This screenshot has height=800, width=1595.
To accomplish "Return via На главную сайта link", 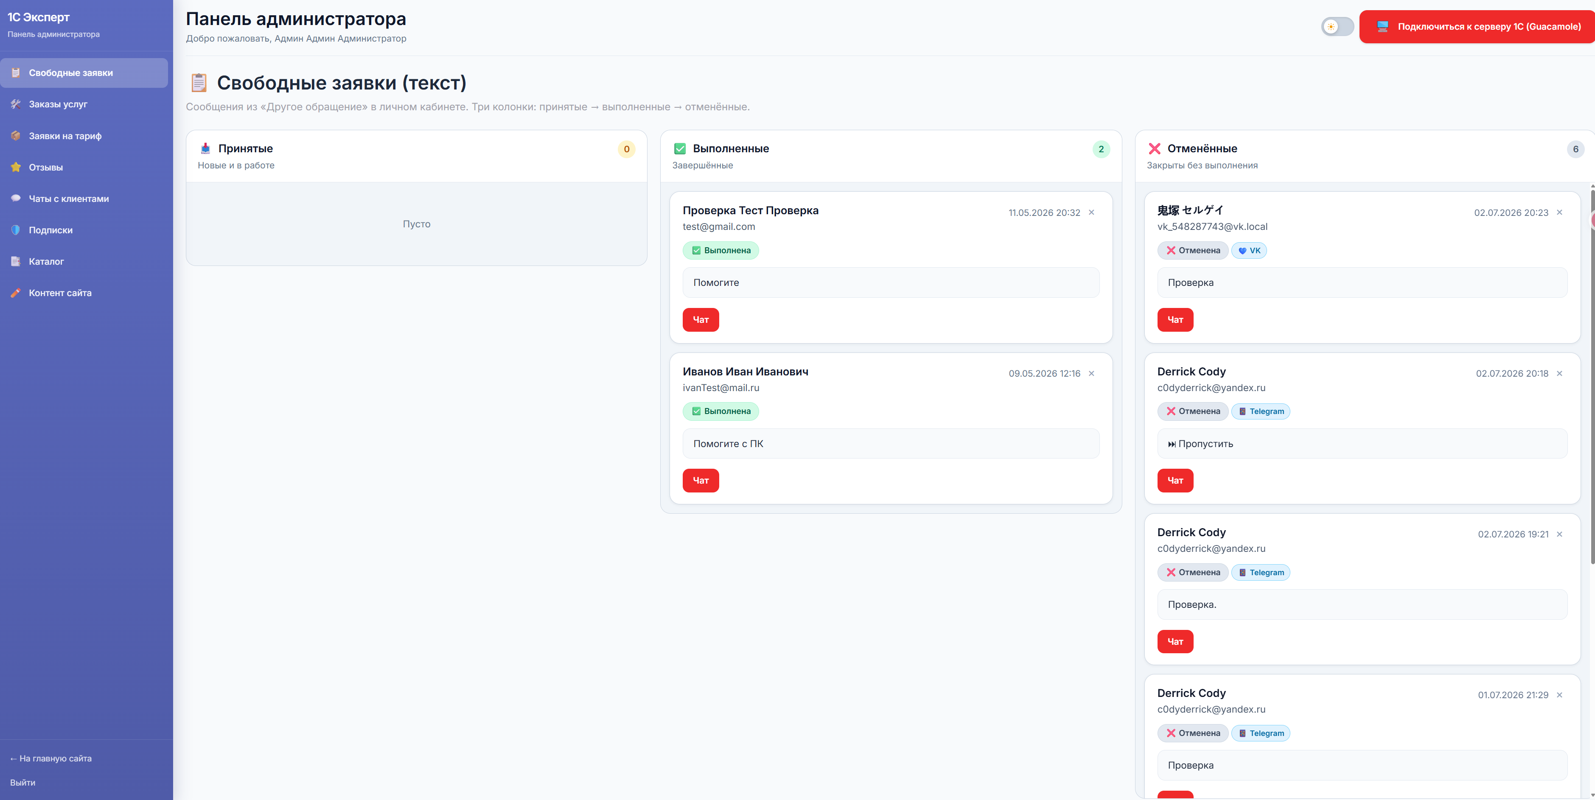I will pos(51,758).
